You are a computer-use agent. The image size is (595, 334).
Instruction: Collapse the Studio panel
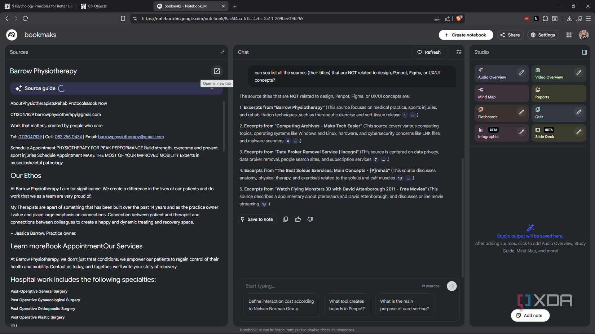(585, 52)
